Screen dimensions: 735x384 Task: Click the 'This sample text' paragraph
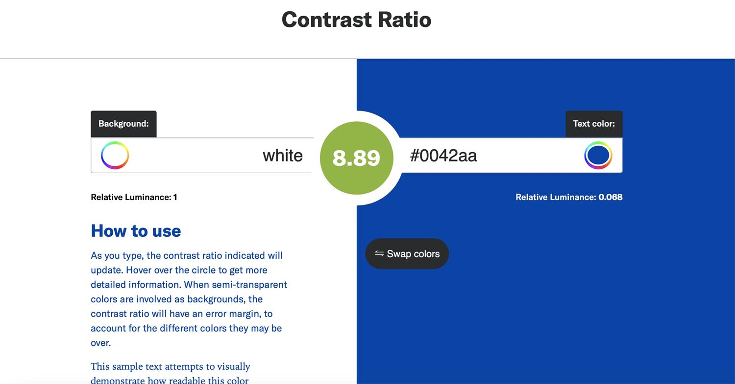click(171, 373)
